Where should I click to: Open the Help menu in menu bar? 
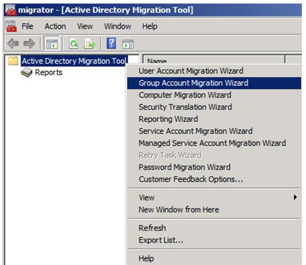(150, 26)
